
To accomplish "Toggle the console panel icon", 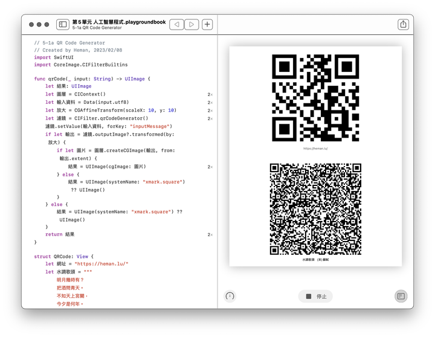I will tap(401, 297).
